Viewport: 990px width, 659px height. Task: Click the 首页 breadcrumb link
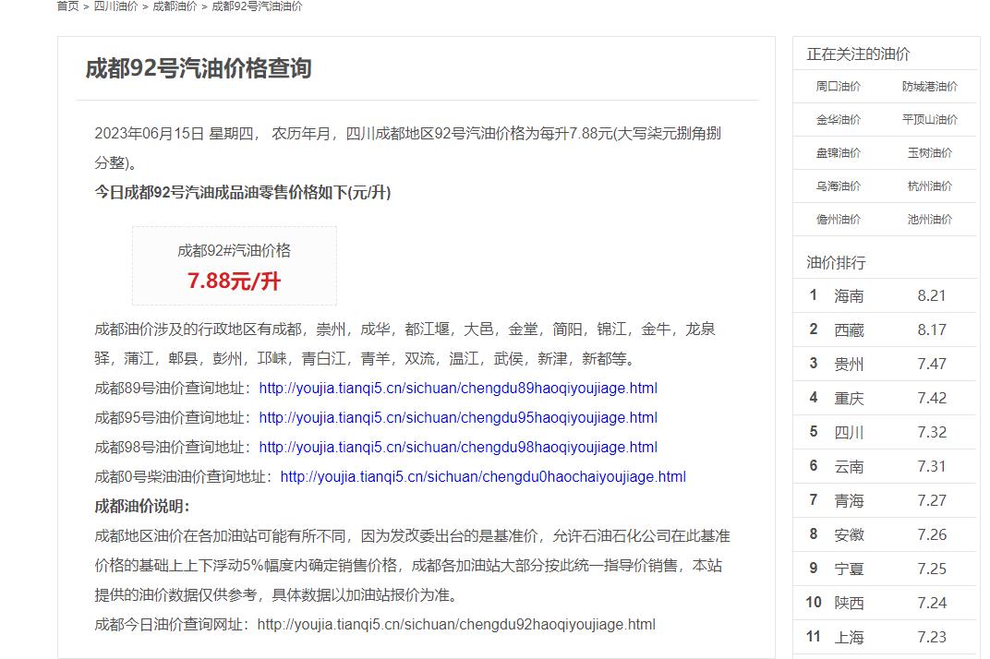67,6
